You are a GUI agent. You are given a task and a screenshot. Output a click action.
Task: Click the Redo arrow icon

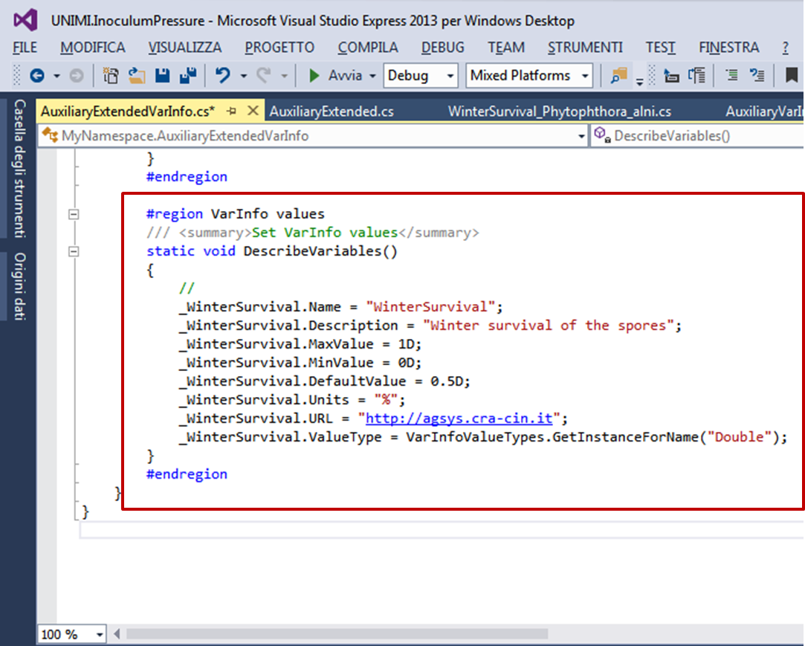click(264, 76)
